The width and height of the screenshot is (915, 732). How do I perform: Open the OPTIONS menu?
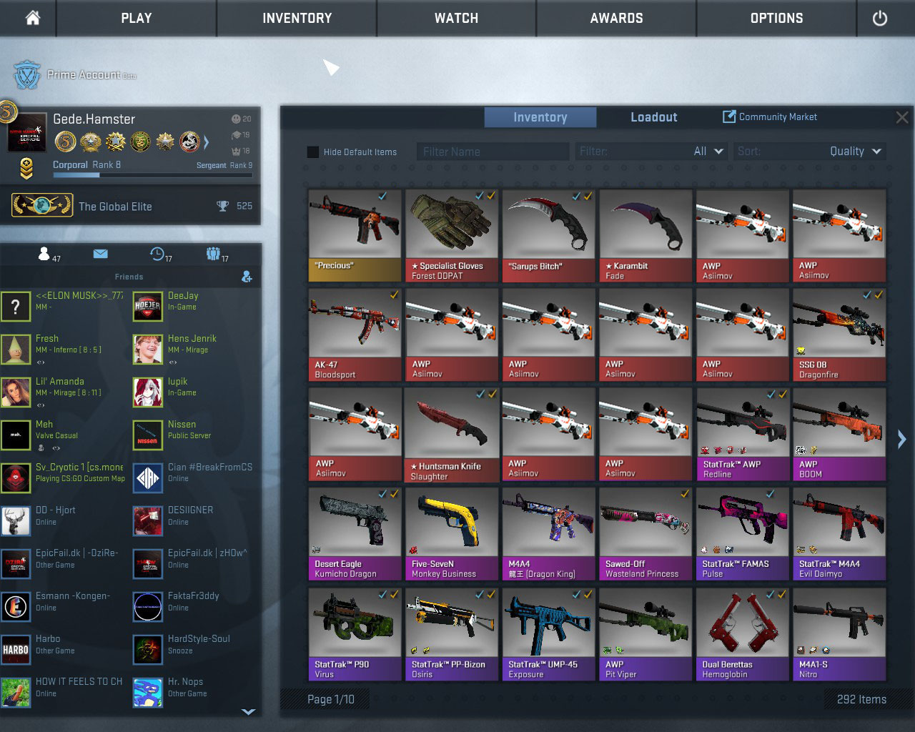pos(777,18)
